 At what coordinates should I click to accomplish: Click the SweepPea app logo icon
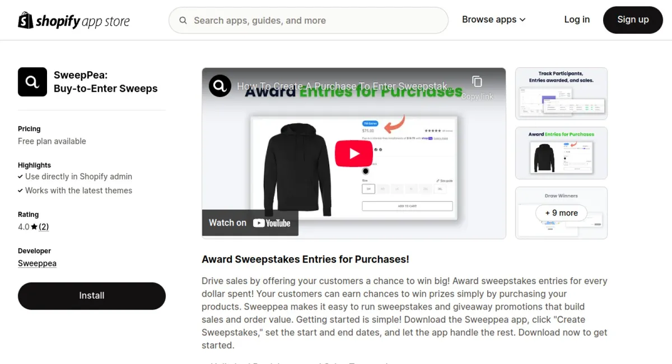click(x=32, y=81)
